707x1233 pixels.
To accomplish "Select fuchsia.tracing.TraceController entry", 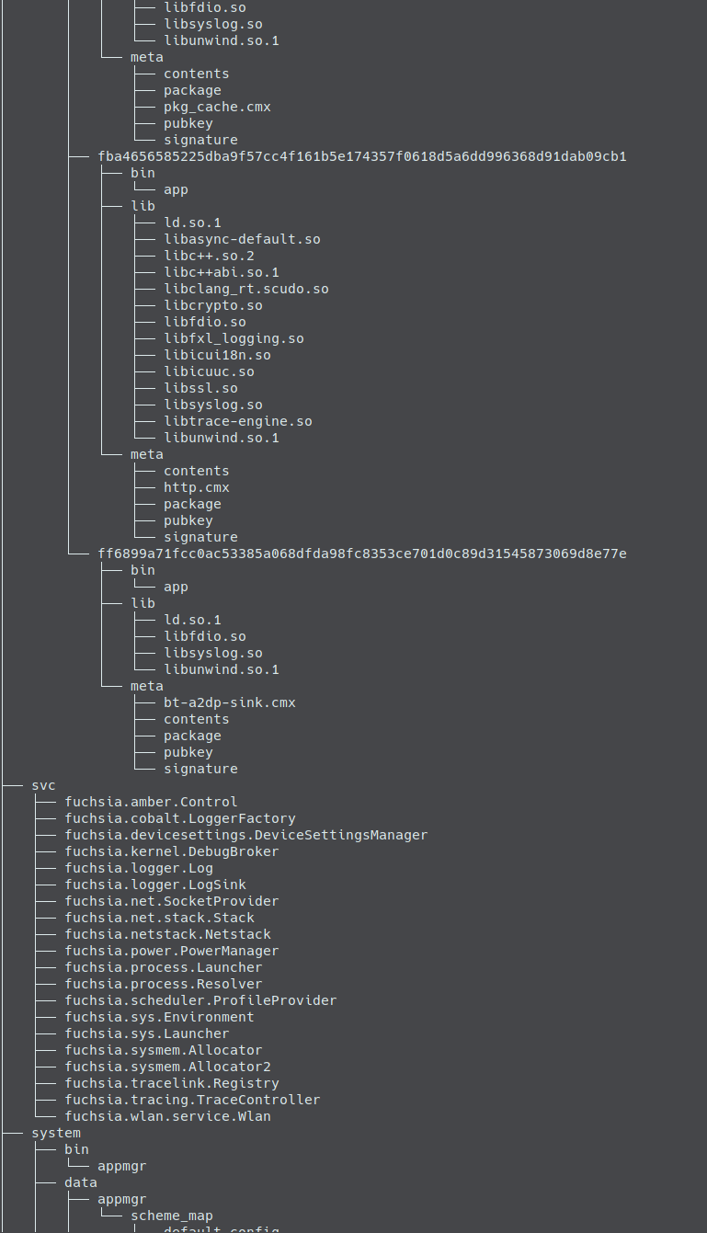I will [x=192, y=1100].
